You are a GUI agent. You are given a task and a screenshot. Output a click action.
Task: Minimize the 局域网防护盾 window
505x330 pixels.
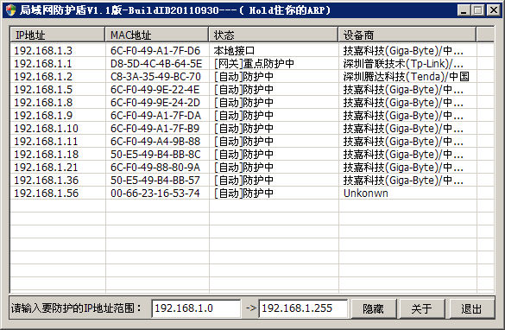click(464, 10)
